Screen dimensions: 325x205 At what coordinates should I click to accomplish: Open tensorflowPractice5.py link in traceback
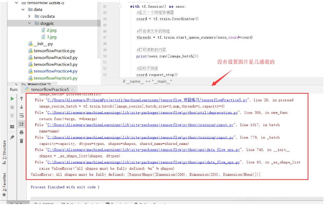147,100
